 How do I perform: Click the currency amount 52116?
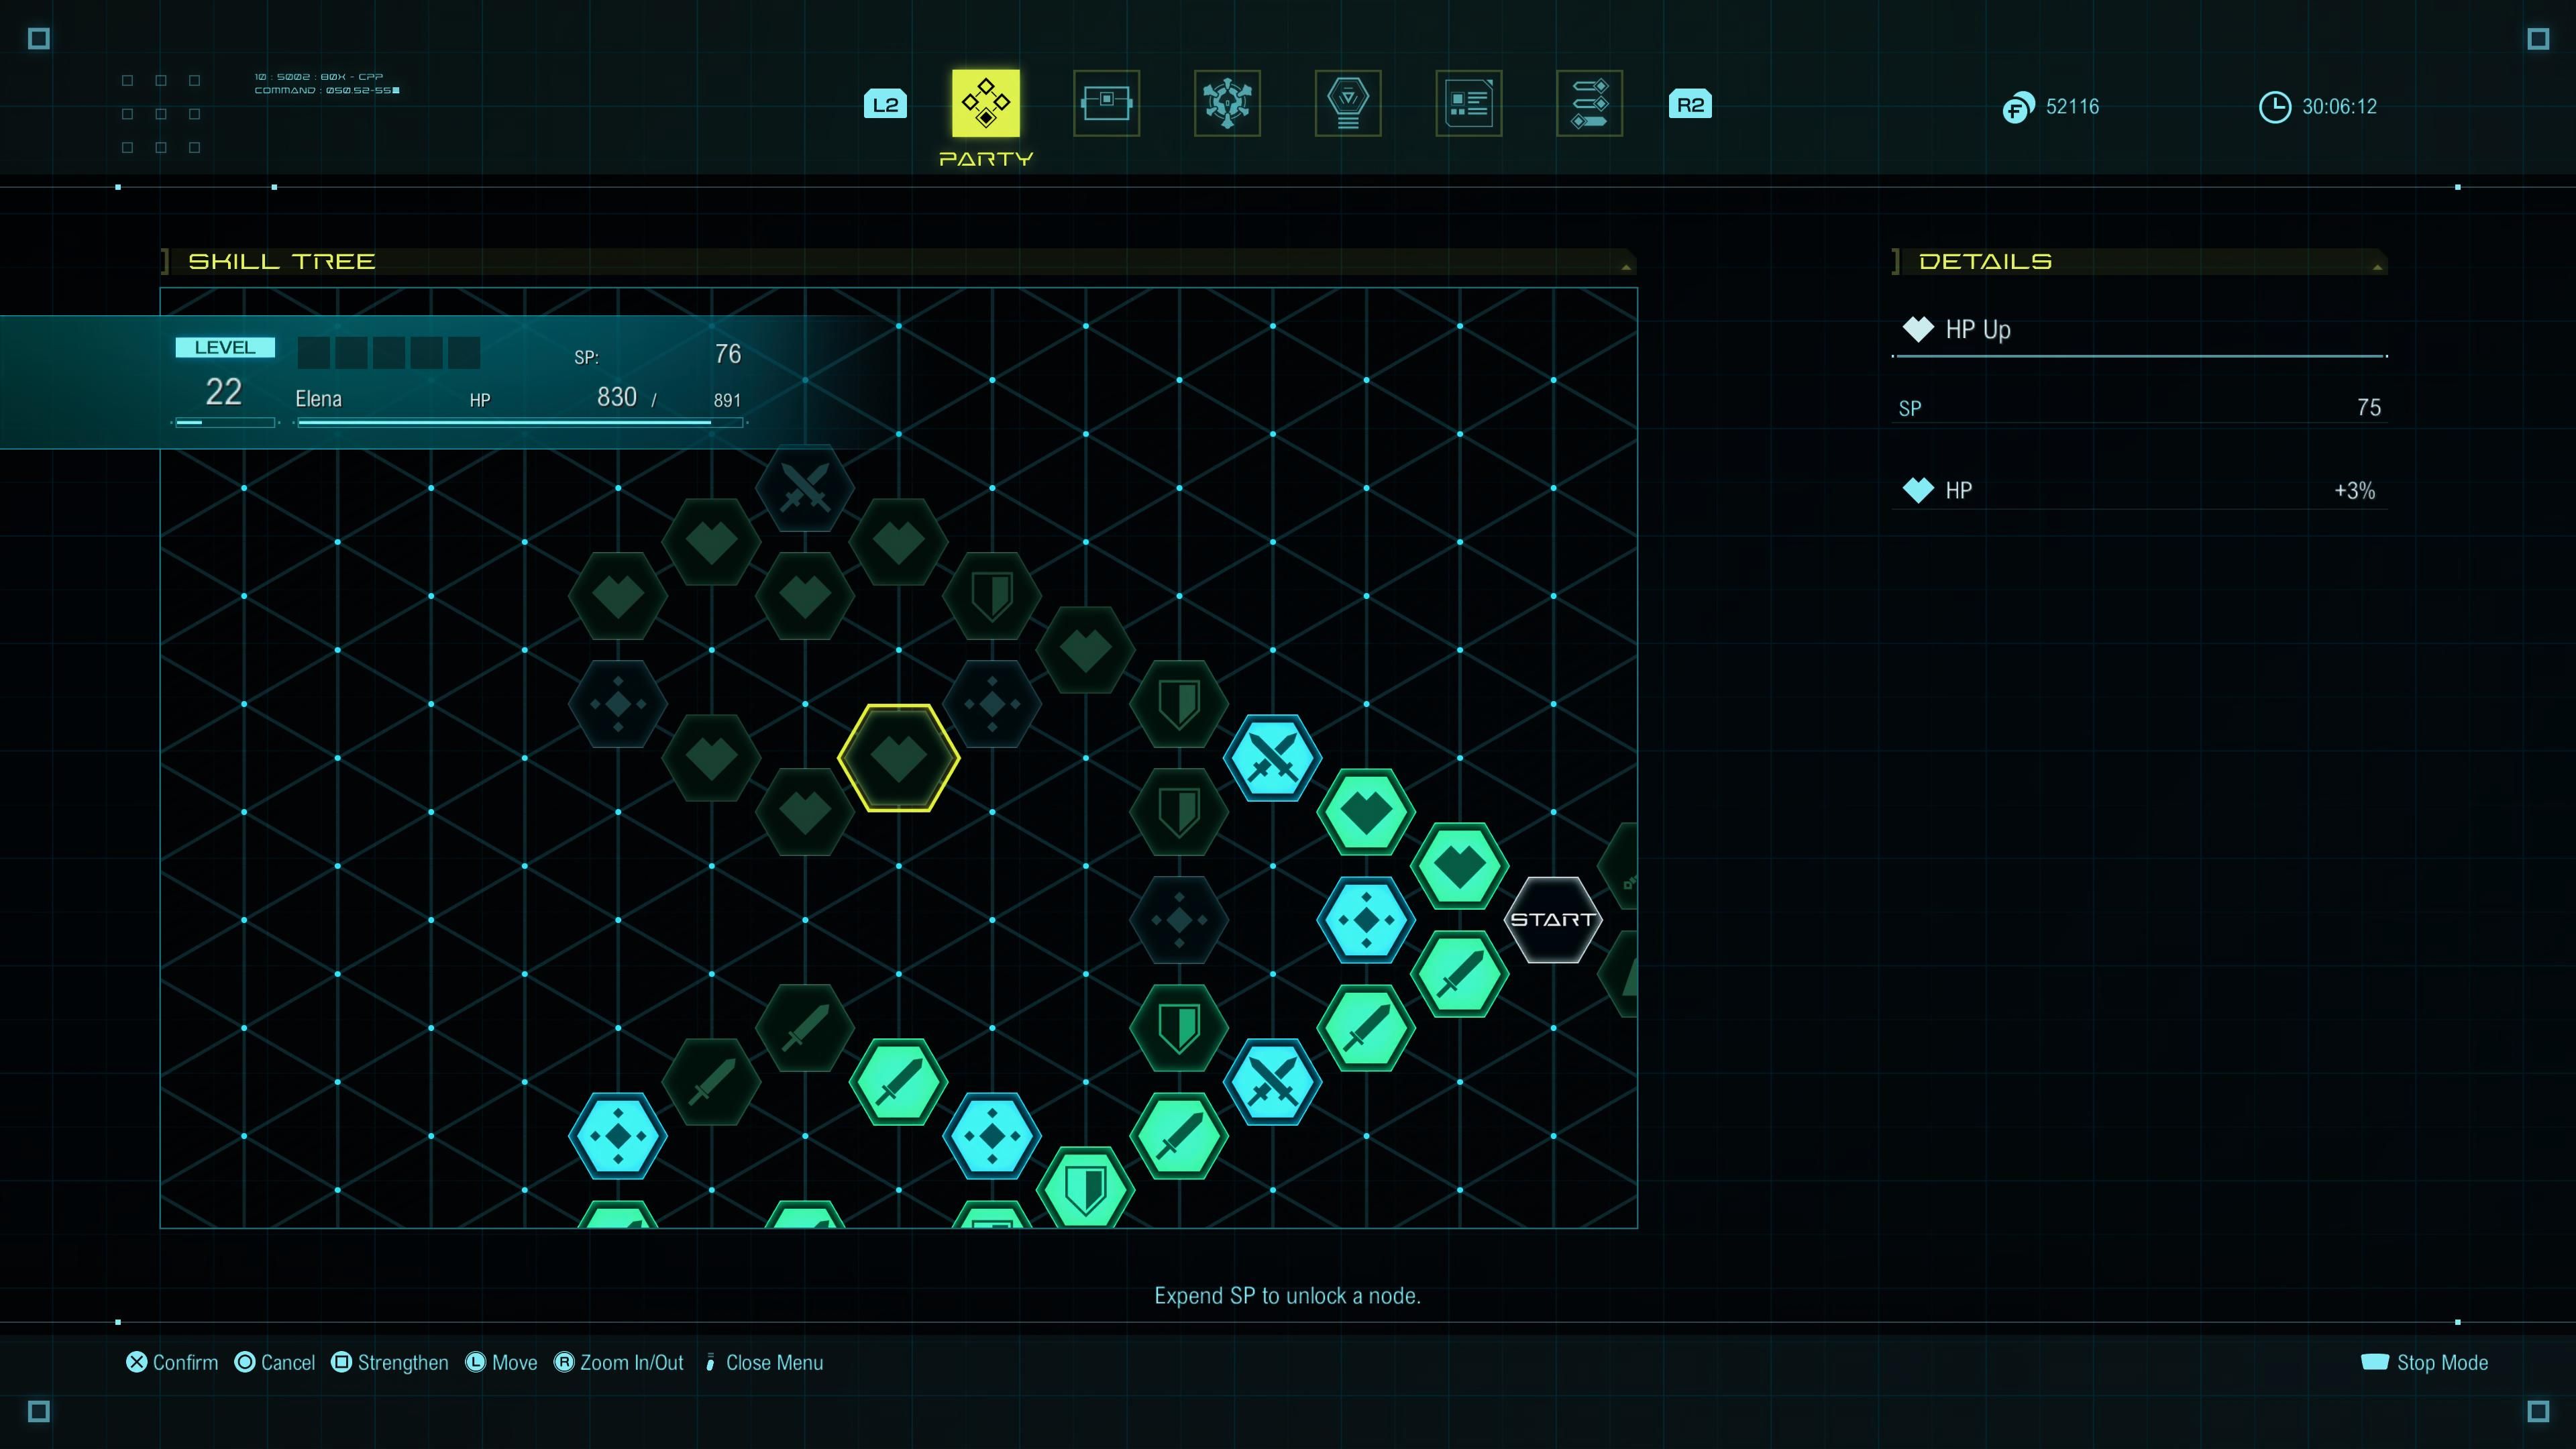click(2072, 106)
